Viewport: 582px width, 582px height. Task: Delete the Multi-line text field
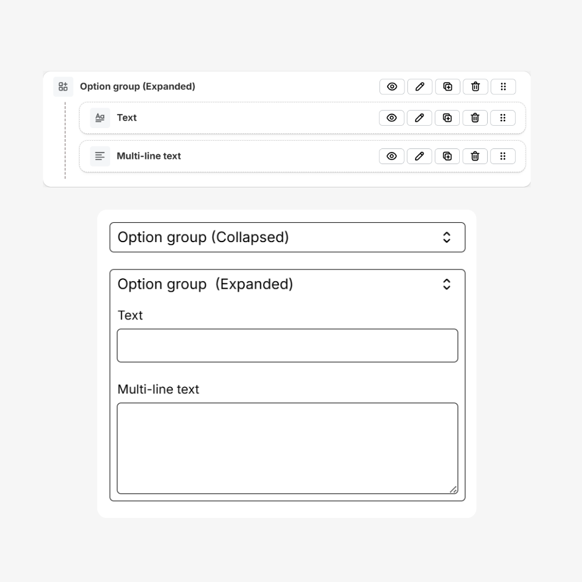click(x=475, y=156)
